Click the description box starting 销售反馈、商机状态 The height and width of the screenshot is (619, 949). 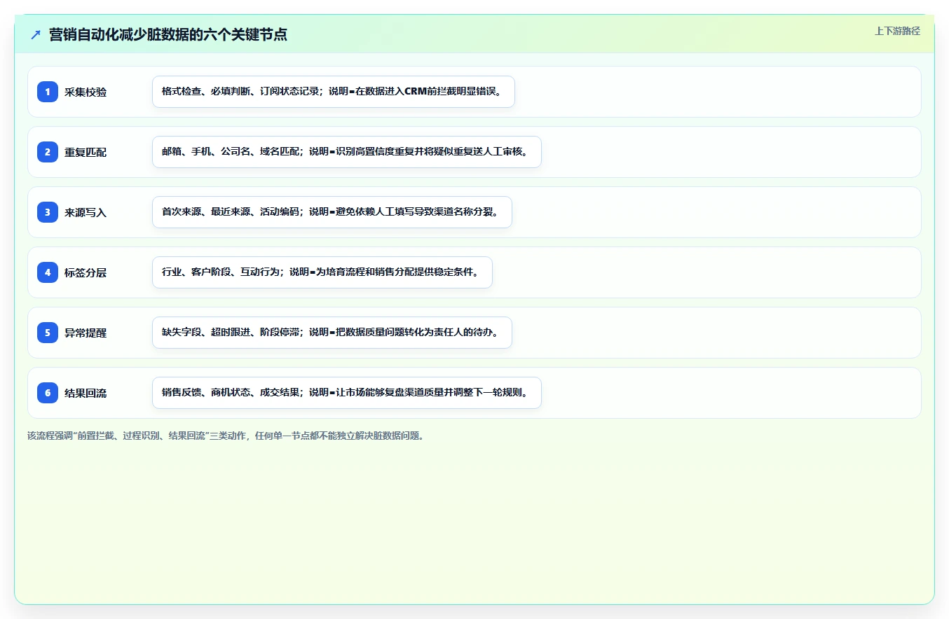pyautogui.click(x=347, y=393)
